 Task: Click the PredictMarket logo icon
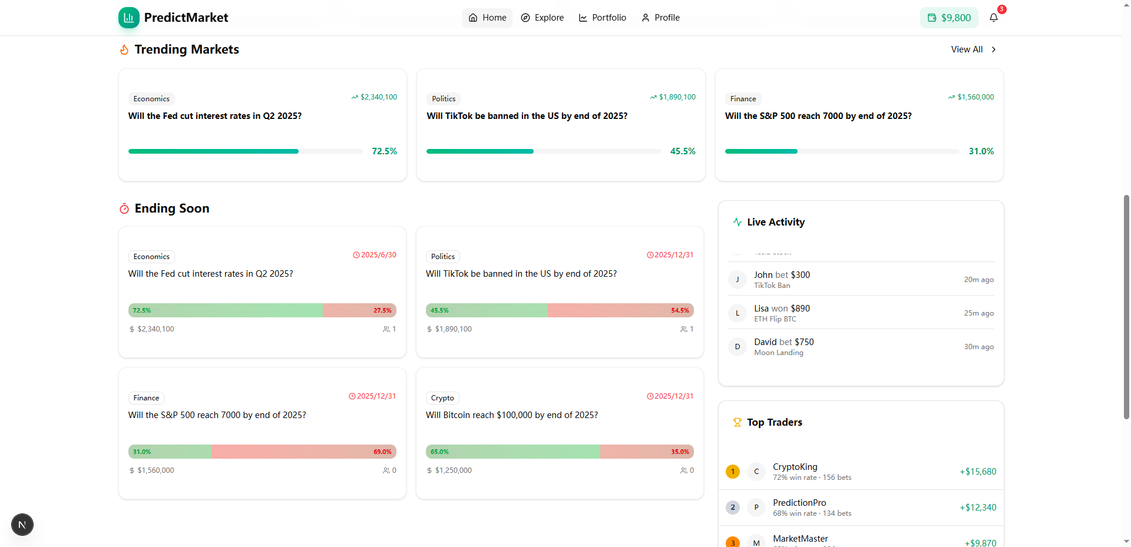(x=128, y=18)
